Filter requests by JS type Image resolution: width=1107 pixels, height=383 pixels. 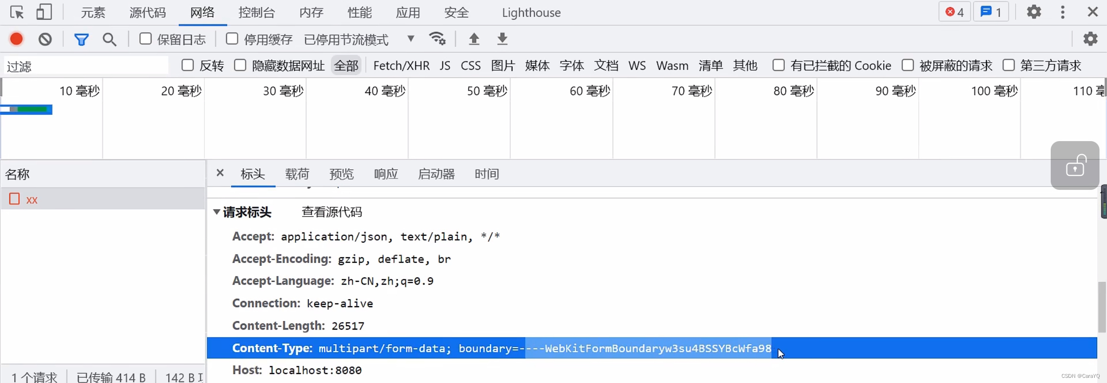pyautogui.click(x=445, y=66)
